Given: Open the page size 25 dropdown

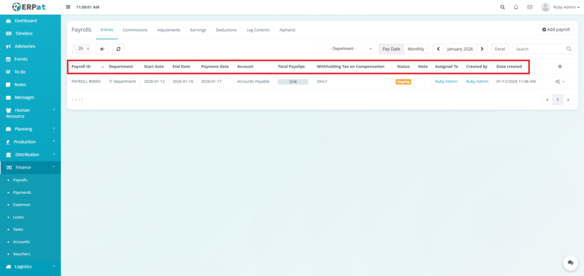Looking at the screenshot, I should coord(83,49).
